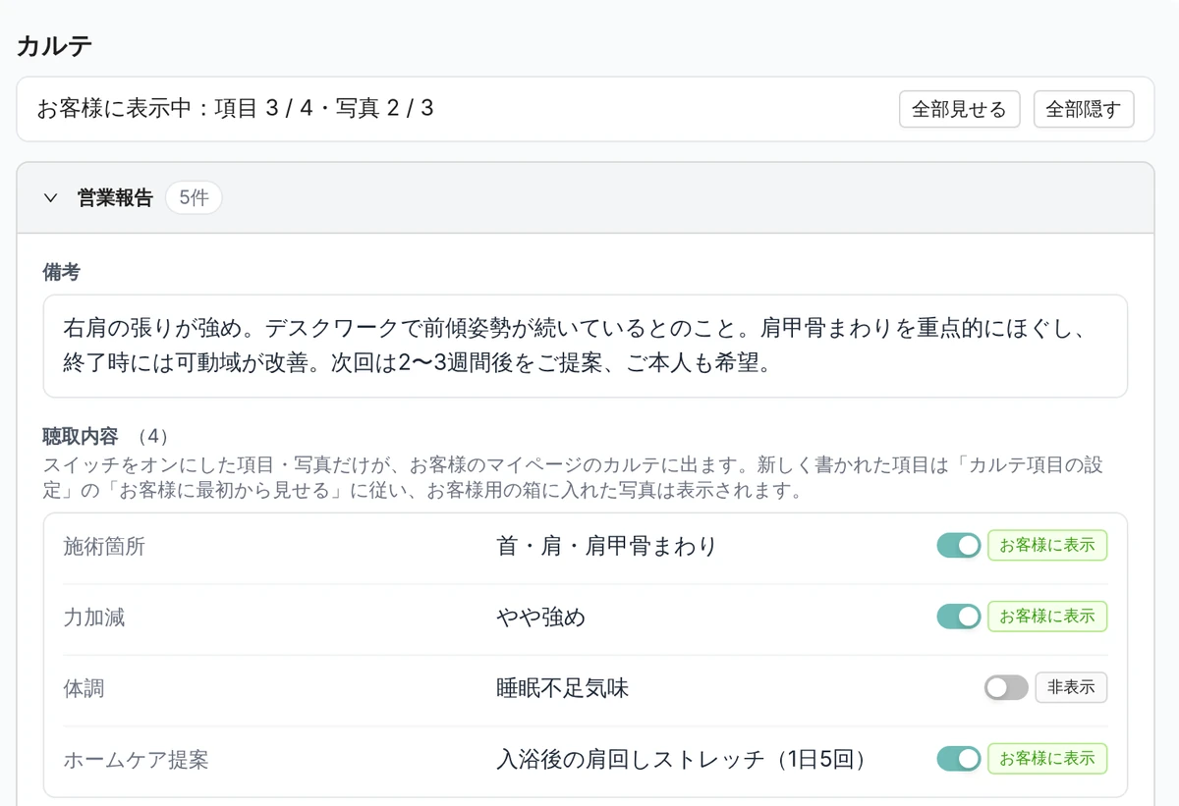The image size is (1179, 806).
Task: Click the status text お客様に表示中：項目 3 / 4・写真 2 / 3
Action: tap(235, 109)
